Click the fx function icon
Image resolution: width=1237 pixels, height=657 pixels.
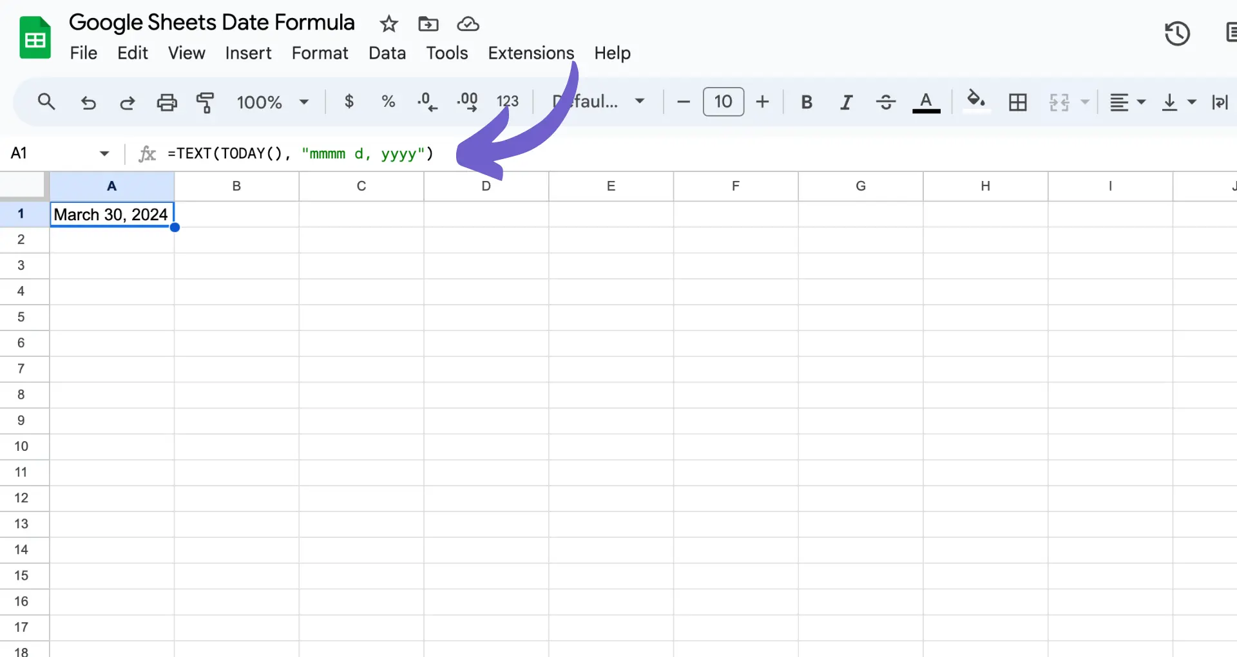(x=147, y=153)
